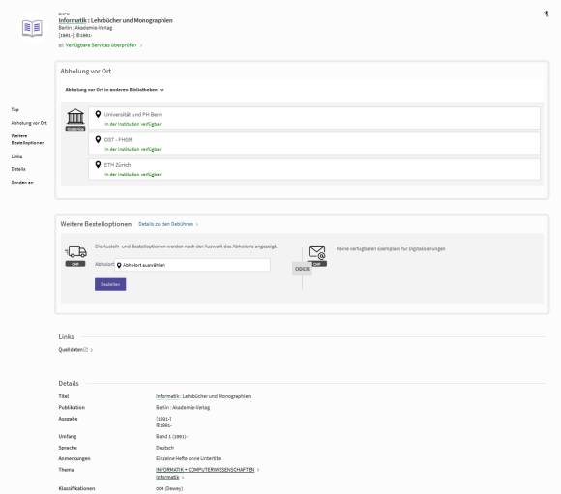Go to Abholung vor Ort in side navigation
This screenshot has width=561, height=494.
pyautogui.click(x=29, y=123)
